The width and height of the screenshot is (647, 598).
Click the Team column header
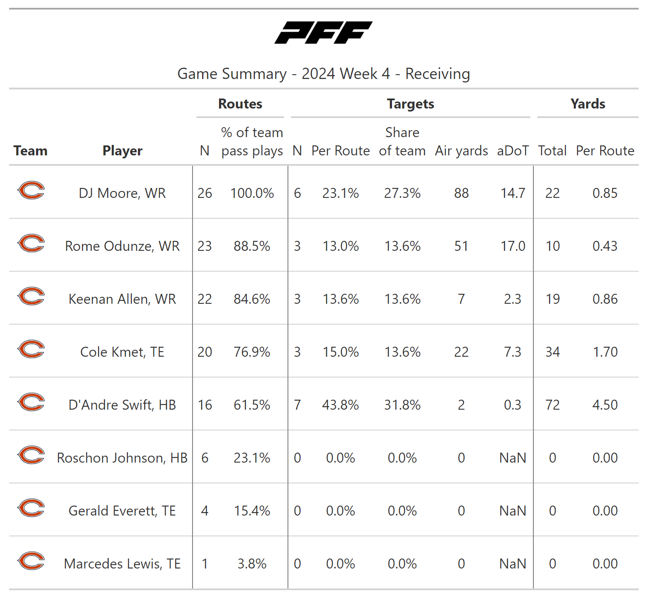[x=30, y=151]
